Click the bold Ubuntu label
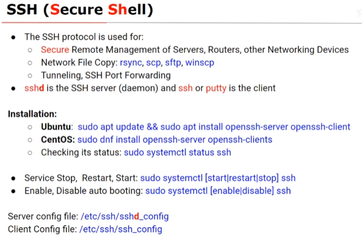Viewport: 362px width, 238px height. (x=57, y=127)
